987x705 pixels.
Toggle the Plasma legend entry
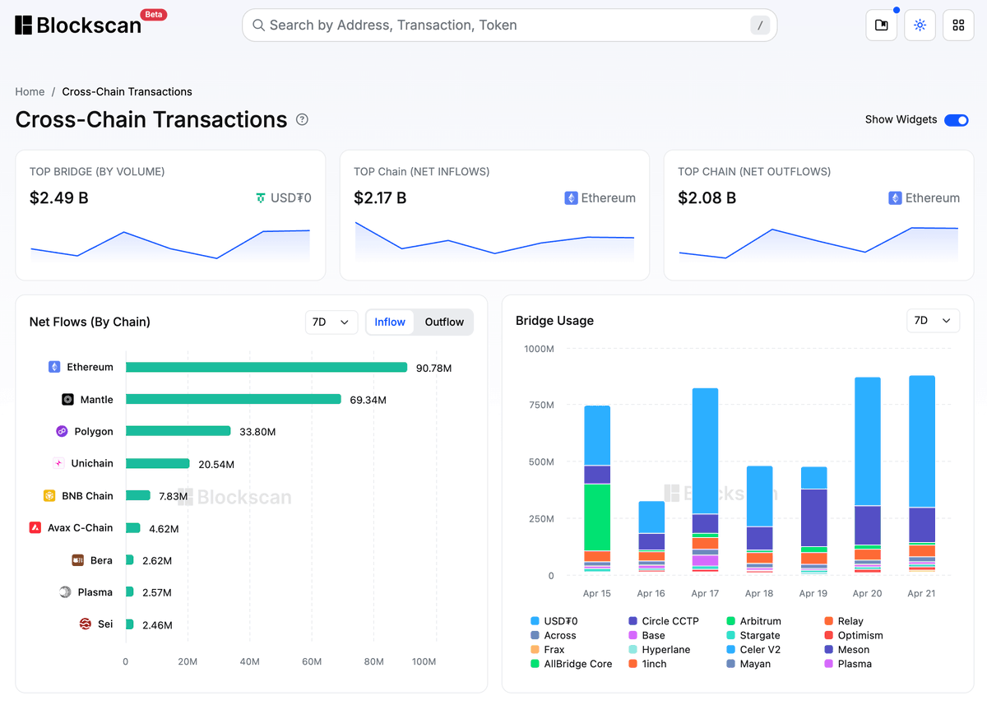click(848, 663)
